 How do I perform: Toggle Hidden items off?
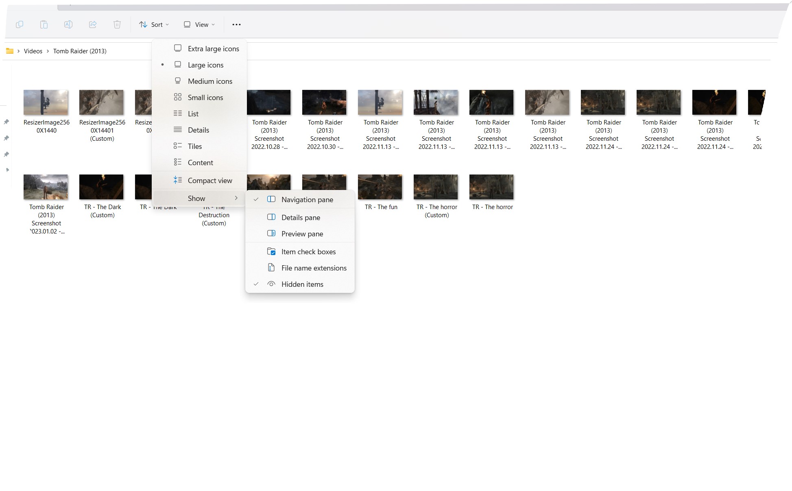(300, 284)
